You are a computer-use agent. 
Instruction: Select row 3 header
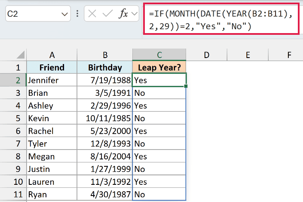coord(13,93)
